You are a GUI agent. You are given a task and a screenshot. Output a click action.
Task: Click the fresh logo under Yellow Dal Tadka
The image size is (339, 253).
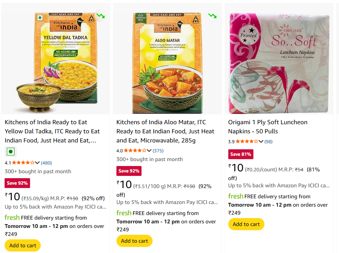(12, 218)
